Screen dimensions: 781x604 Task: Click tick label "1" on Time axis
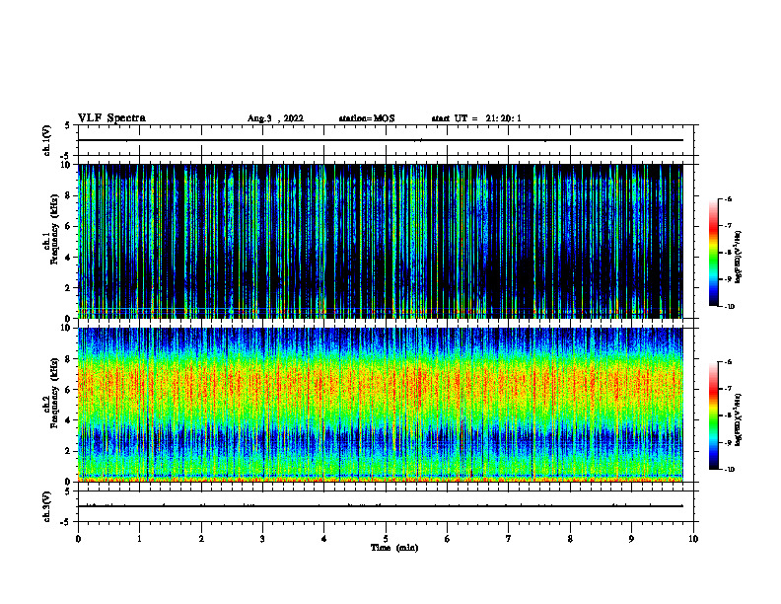pos(139,539)
